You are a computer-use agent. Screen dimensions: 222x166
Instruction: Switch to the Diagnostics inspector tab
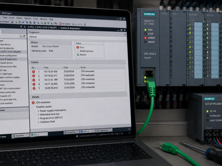[x=103, y=130]
